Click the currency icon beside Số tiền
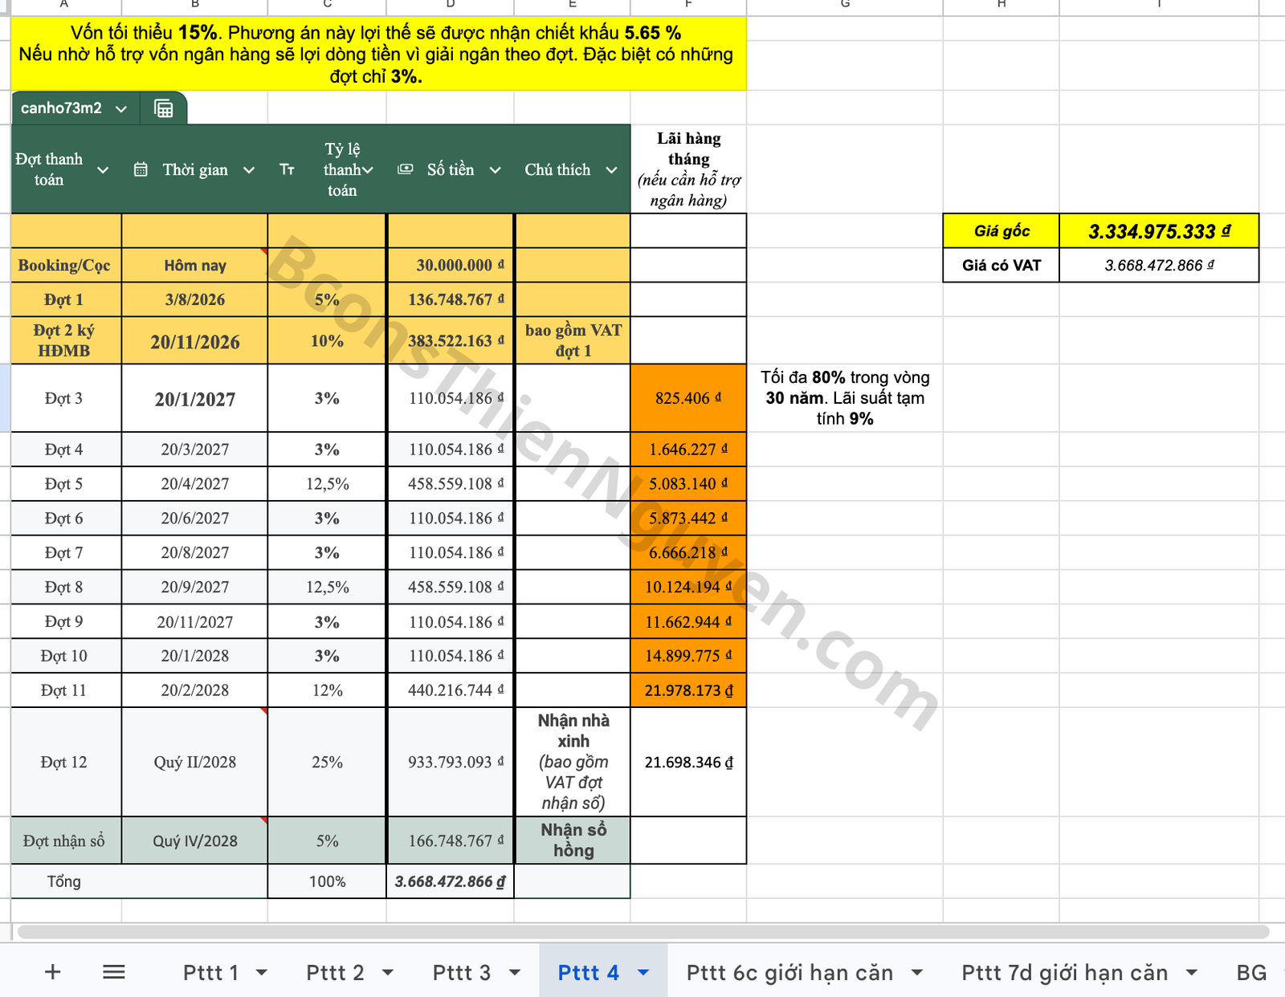 tap(406, 169)
